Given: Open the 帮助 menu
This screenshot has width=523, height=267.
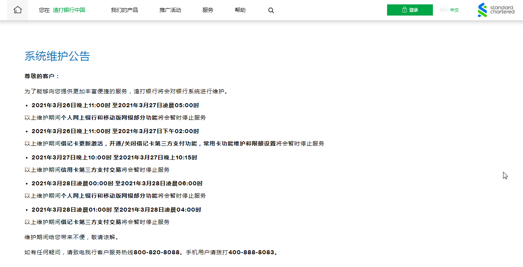Looking at the screenshot, I should point(240,10).
